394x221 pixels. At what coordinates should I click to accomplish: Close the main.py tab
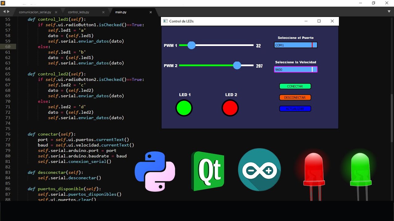pyautogui.click(x=151, y=12)
